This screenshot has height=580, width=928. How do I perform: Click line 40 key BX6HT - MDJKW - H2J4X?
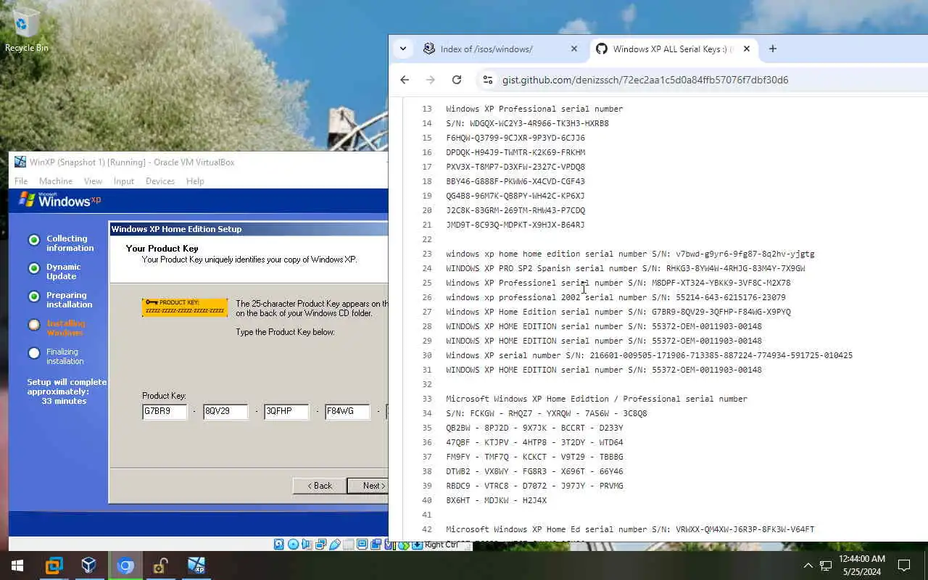pyautogui.click(x=497, y=500)
